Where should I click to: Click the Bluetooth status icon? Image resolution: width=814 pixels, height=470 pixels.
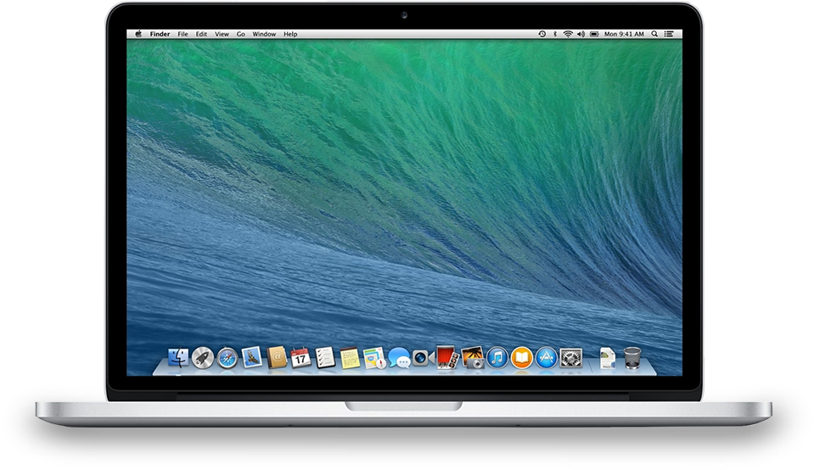555,34
